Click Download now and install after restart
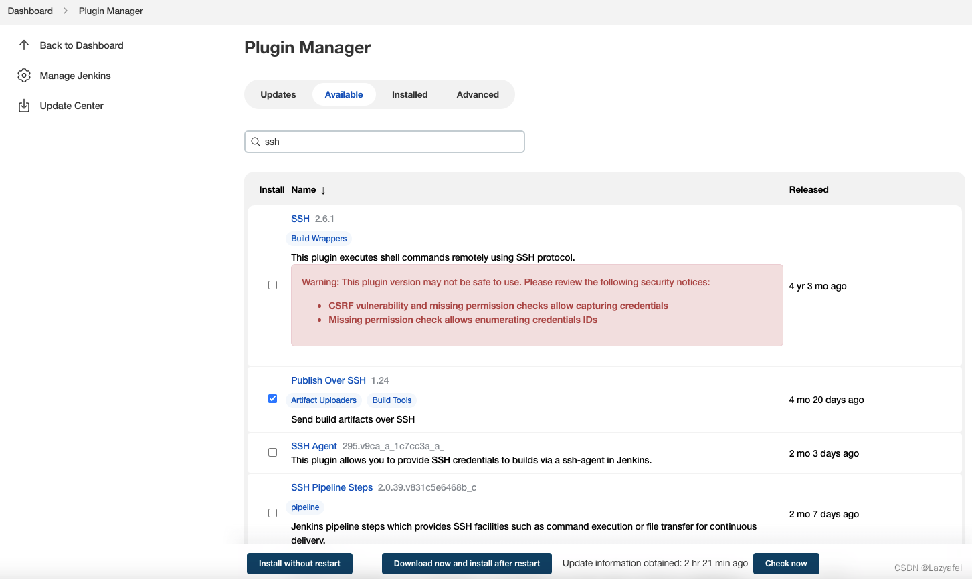Viewport: 972px width, 579px height. coord(467,564)
